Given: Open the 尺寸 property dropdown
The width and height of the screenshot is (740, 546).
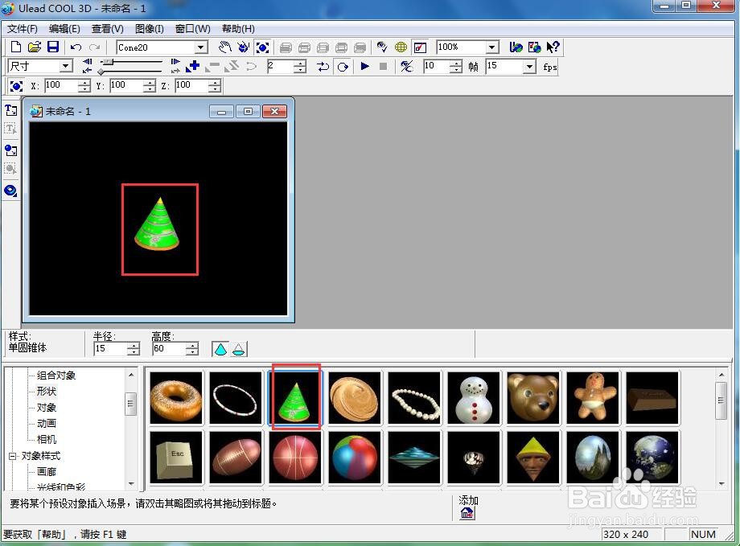Looking at the screenshot, I should pyautogui.click(x=66, y=66).
